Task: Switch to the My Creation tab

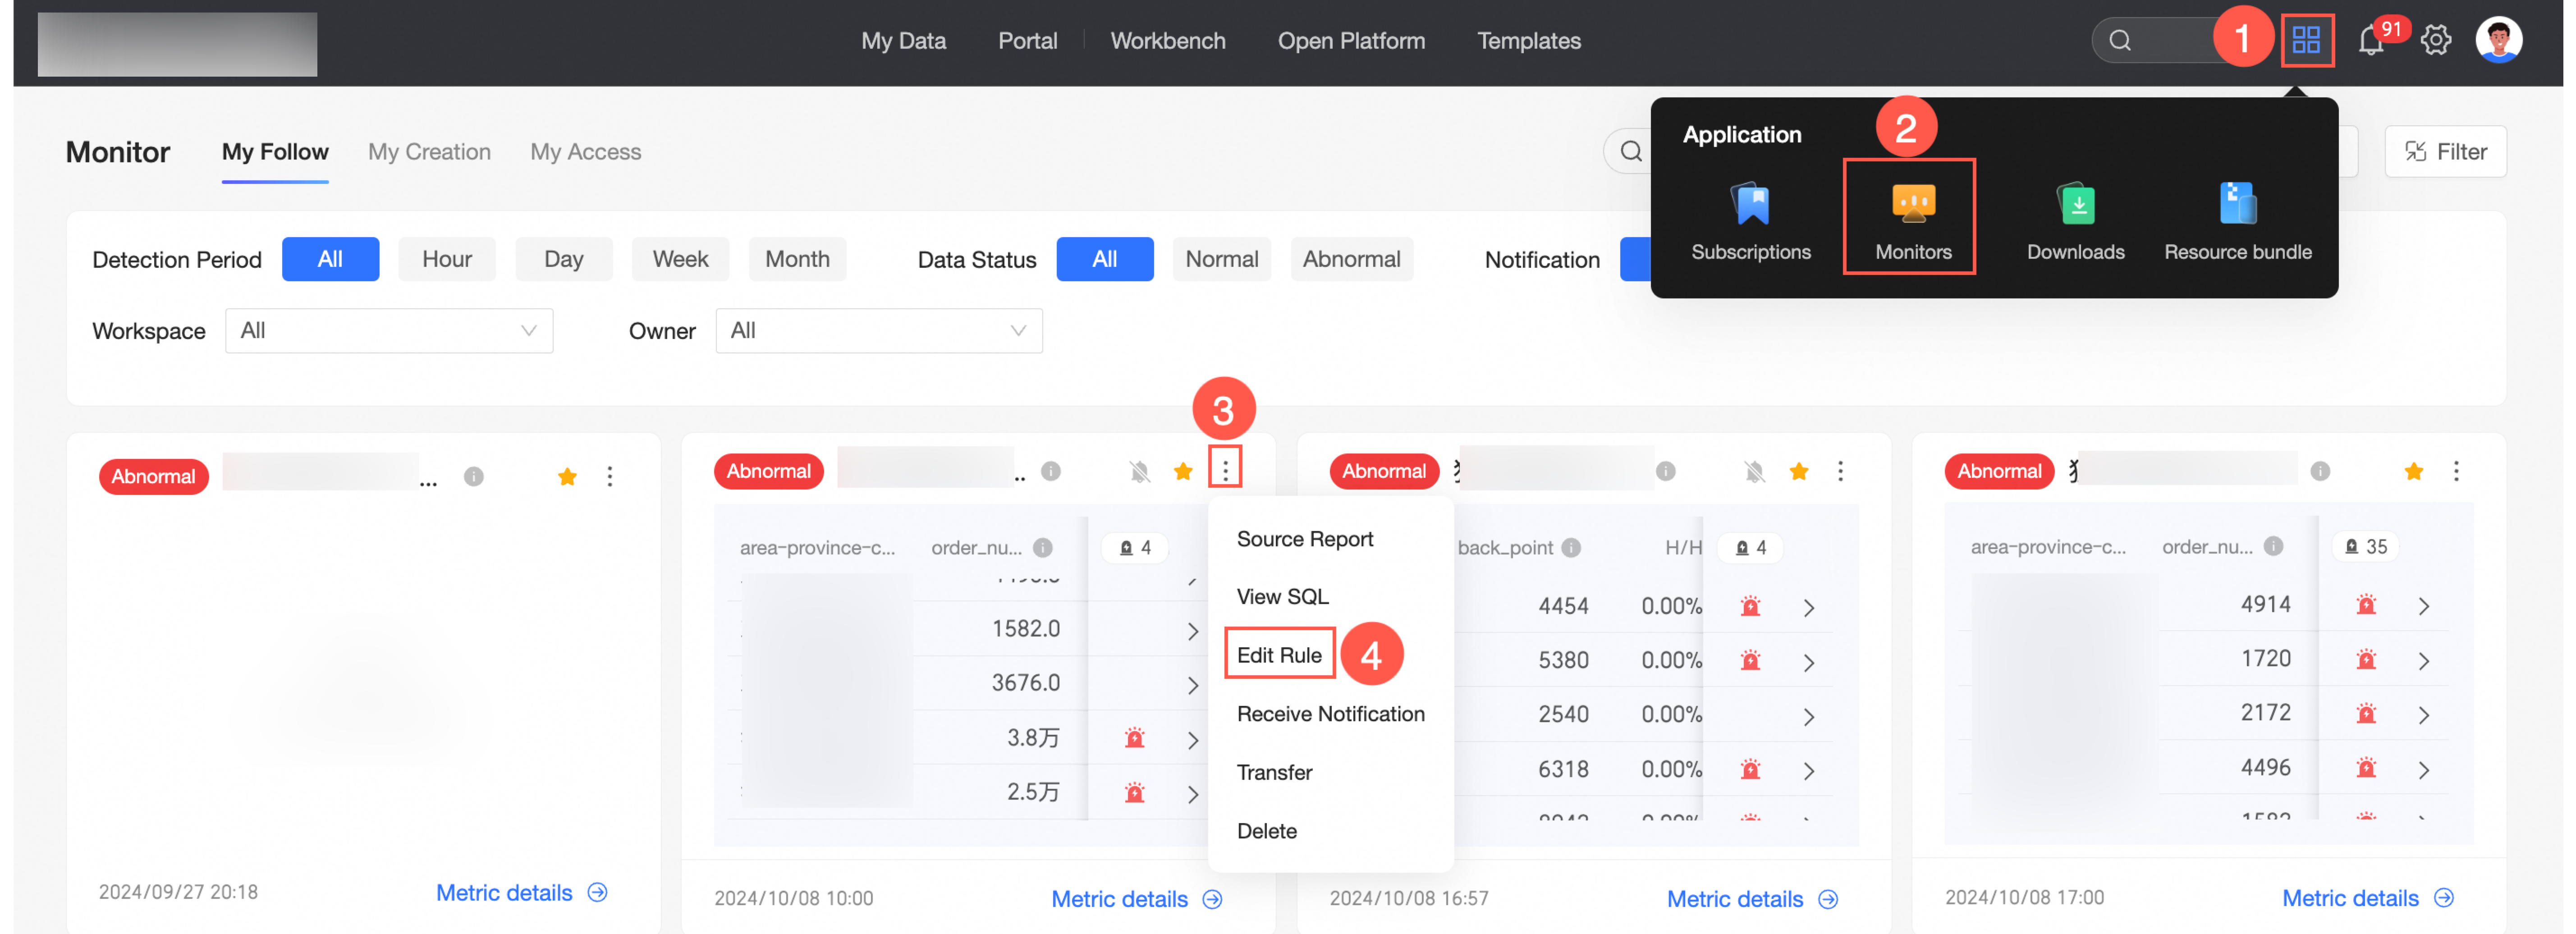Action: (429, 152)
